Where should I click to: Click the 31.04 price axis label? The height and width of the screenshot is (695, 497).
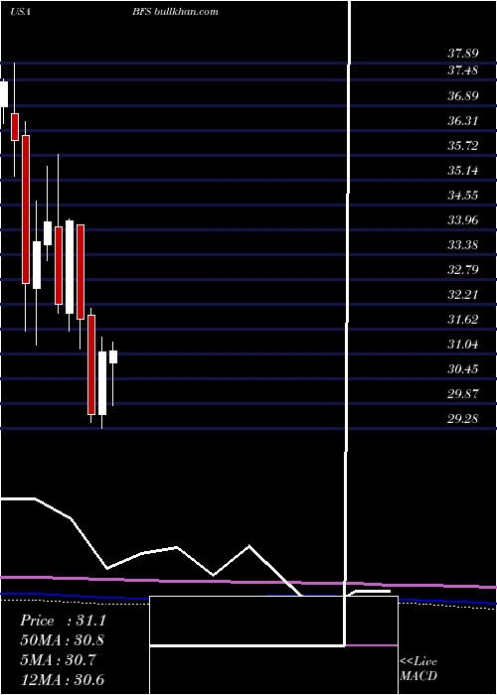[x=463, y=344]
